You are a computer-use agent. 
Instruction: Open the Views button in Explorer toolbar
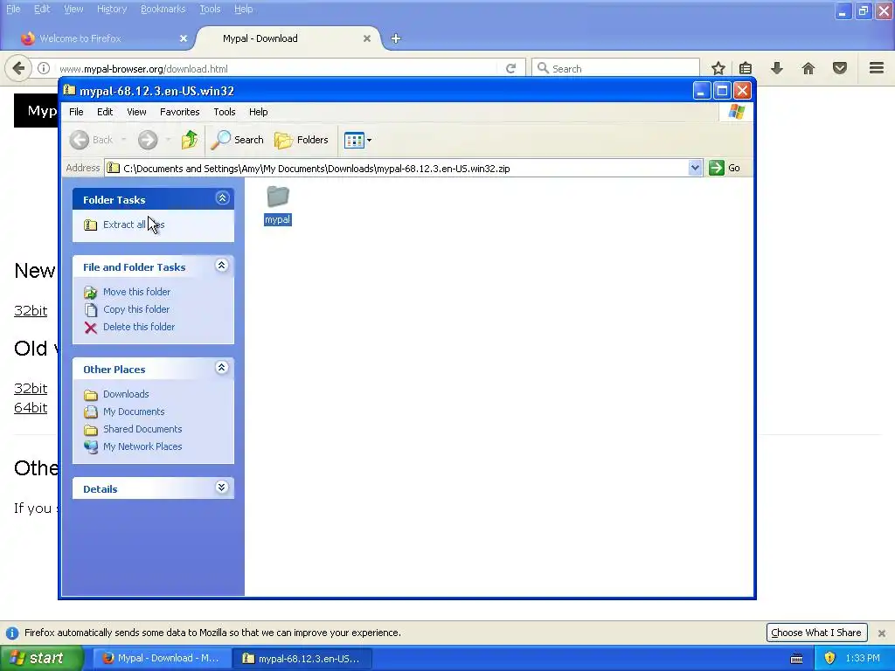pos(354,140)
